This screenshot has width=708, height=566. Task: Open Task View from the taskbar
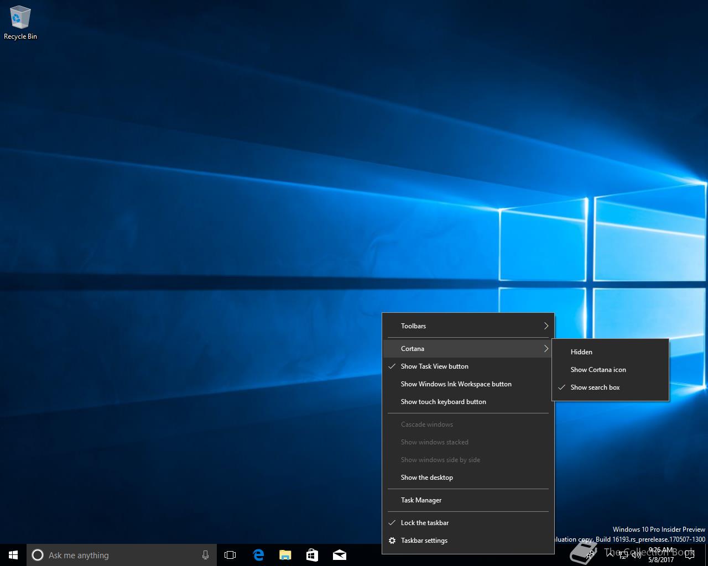[230, 555]
